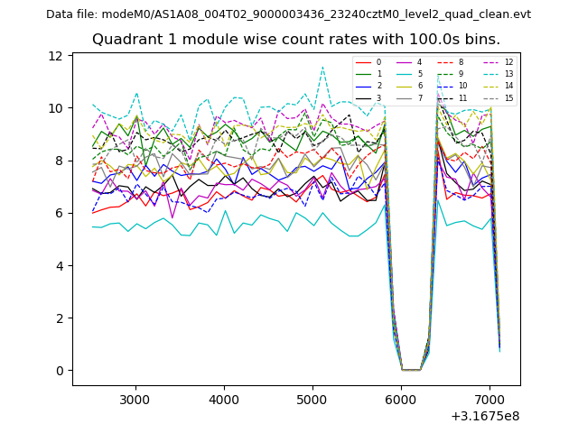
Task: Click the yellow solid legend marker for module 6
Action: (x=403, y=86)
